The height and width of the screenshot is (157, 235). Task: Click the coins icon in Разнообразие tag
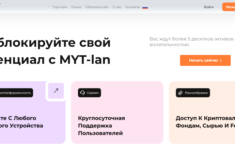pyautogui.click(x=180, y=93)
